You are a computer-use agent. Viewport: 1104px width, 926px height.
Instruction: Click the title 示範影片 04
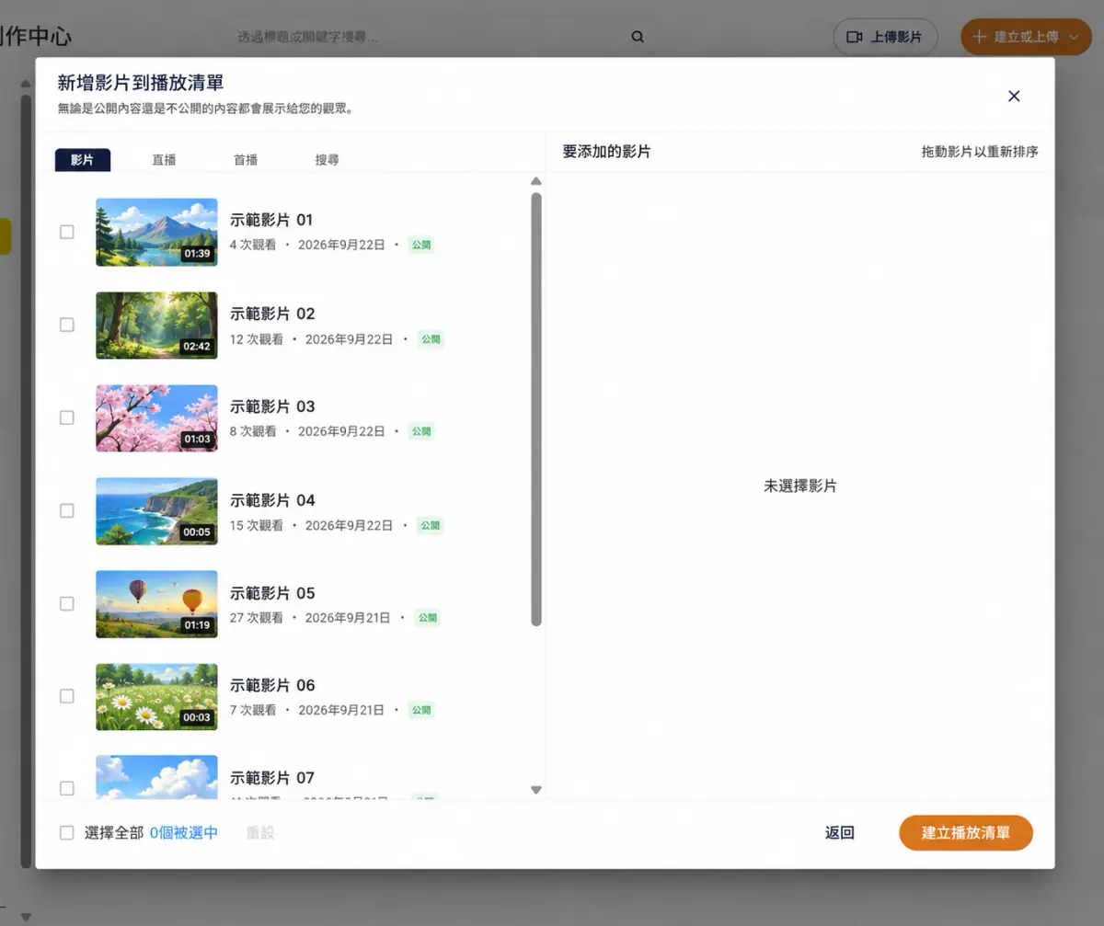[272, 500]
